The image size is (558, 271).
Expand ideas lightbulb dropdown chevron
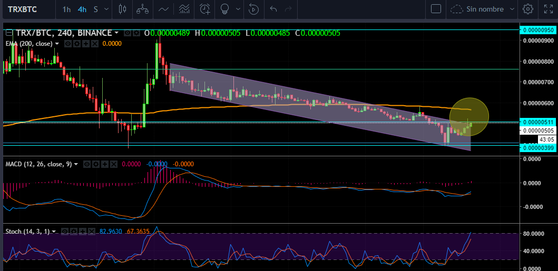point(238,9)
